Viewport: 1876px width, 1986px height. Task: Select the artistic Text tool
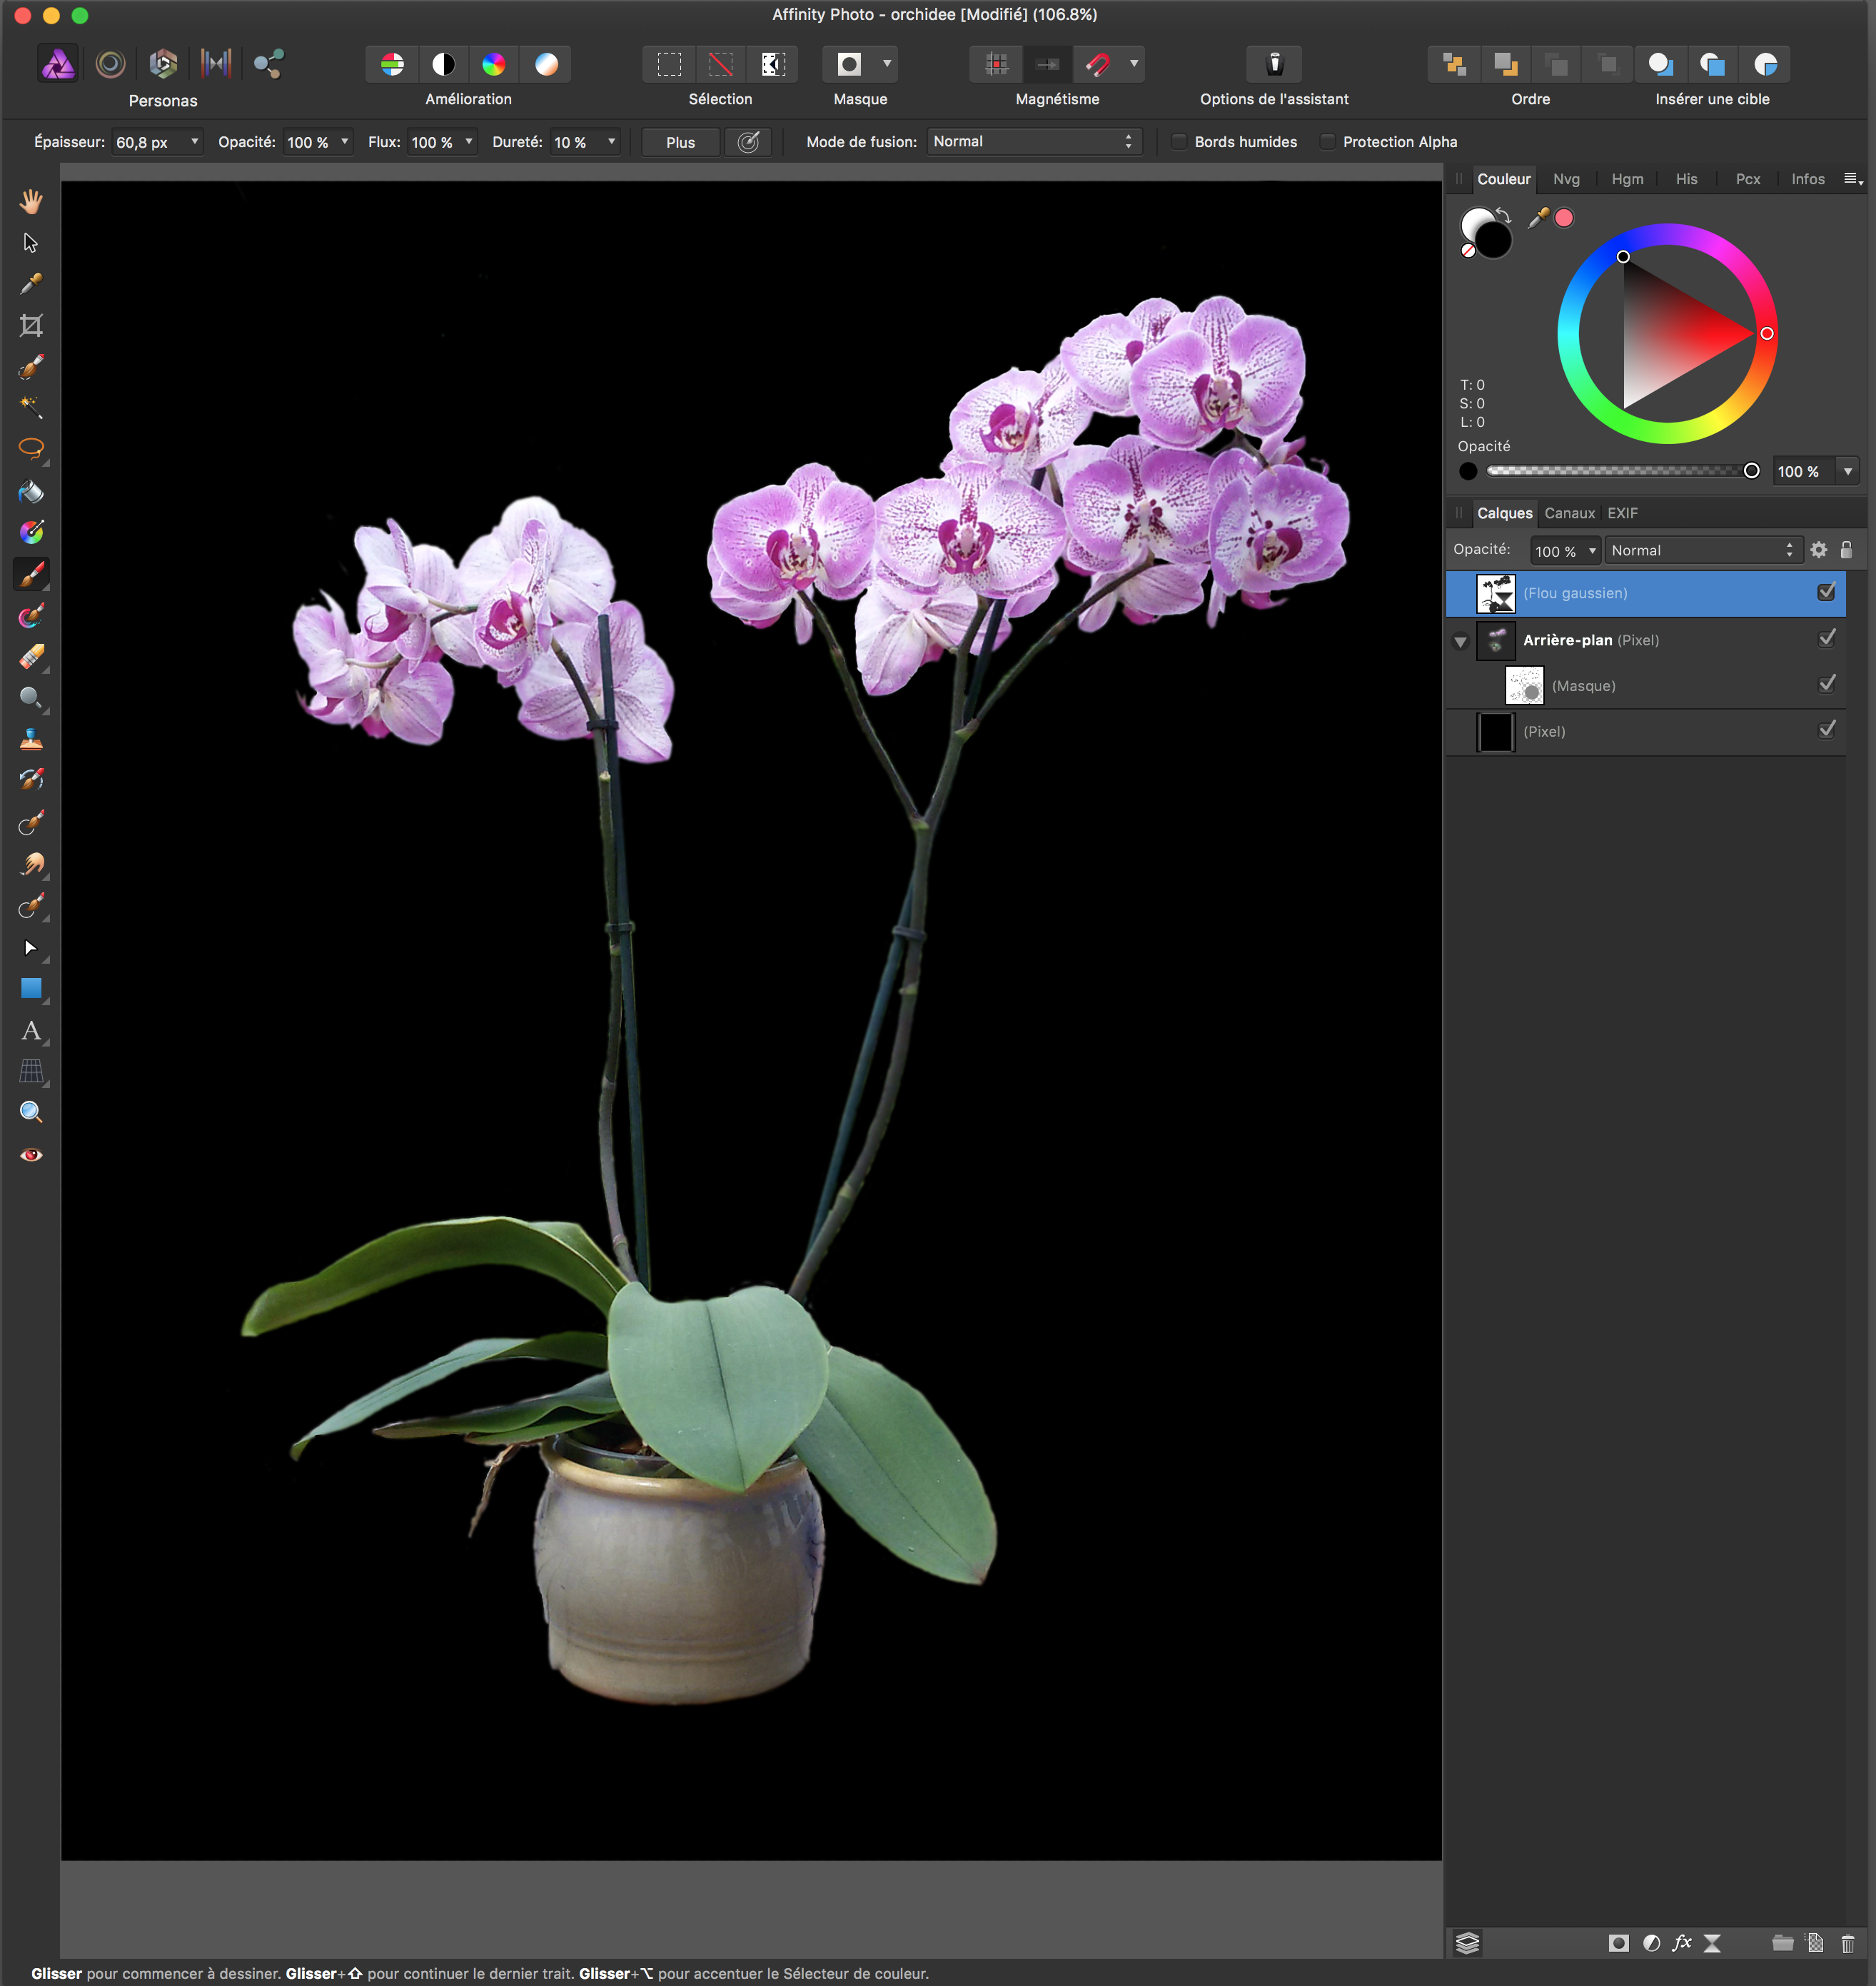[31, 1031]
